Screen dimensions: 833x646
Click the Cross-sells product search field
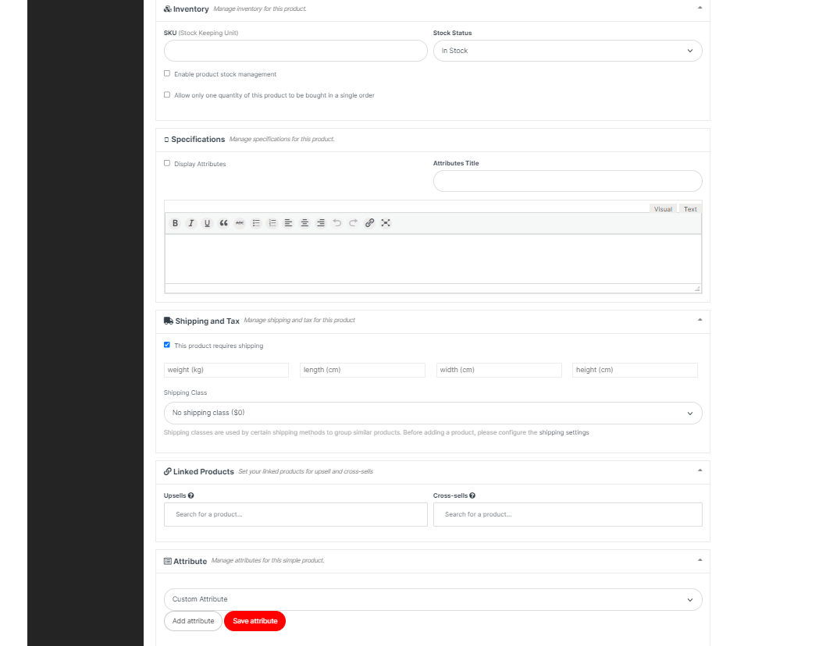(568, 514)
